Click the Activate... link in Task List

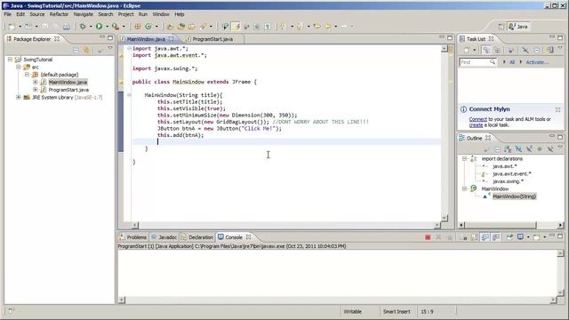537,62
